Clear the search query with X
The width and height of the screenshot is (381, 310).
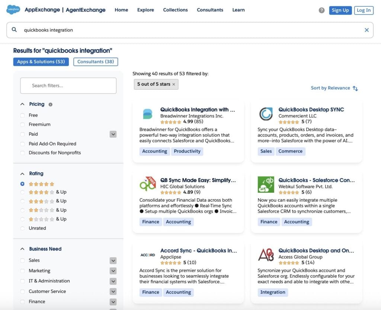(366, 30)
